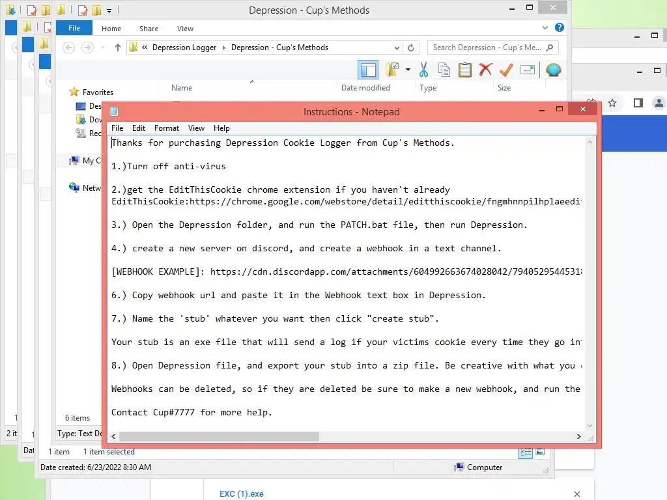Click the browser profile avatar icon
Image resolution: width=667 pixels, height=500 pixels.
click(659, 103)
